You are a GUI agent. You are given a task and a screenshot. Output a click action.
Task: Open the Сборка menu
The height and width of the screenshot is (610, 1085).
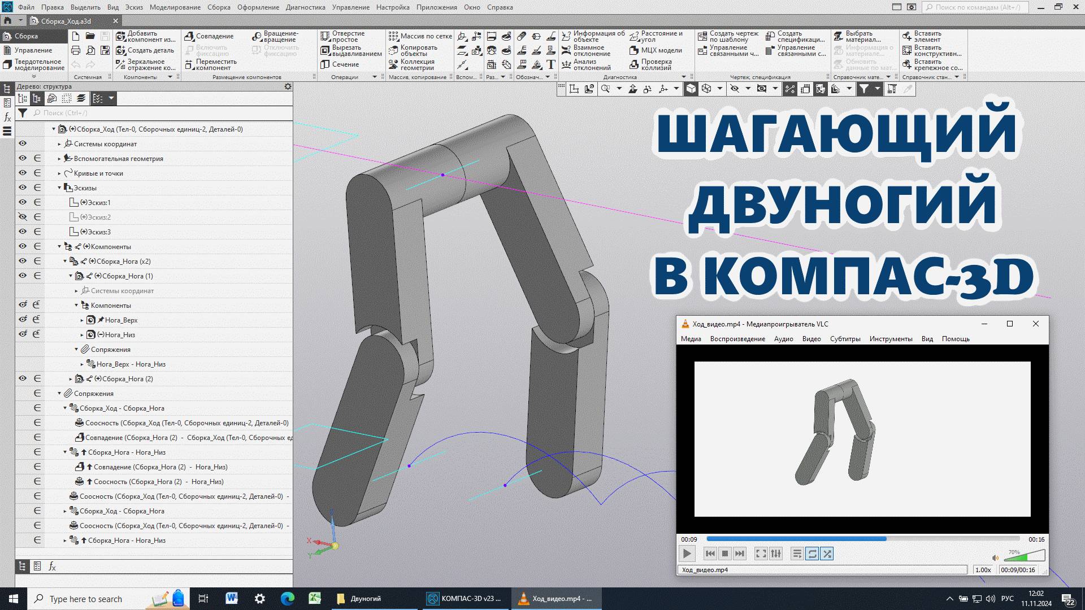pyautogui.click(x=219, y=7)
